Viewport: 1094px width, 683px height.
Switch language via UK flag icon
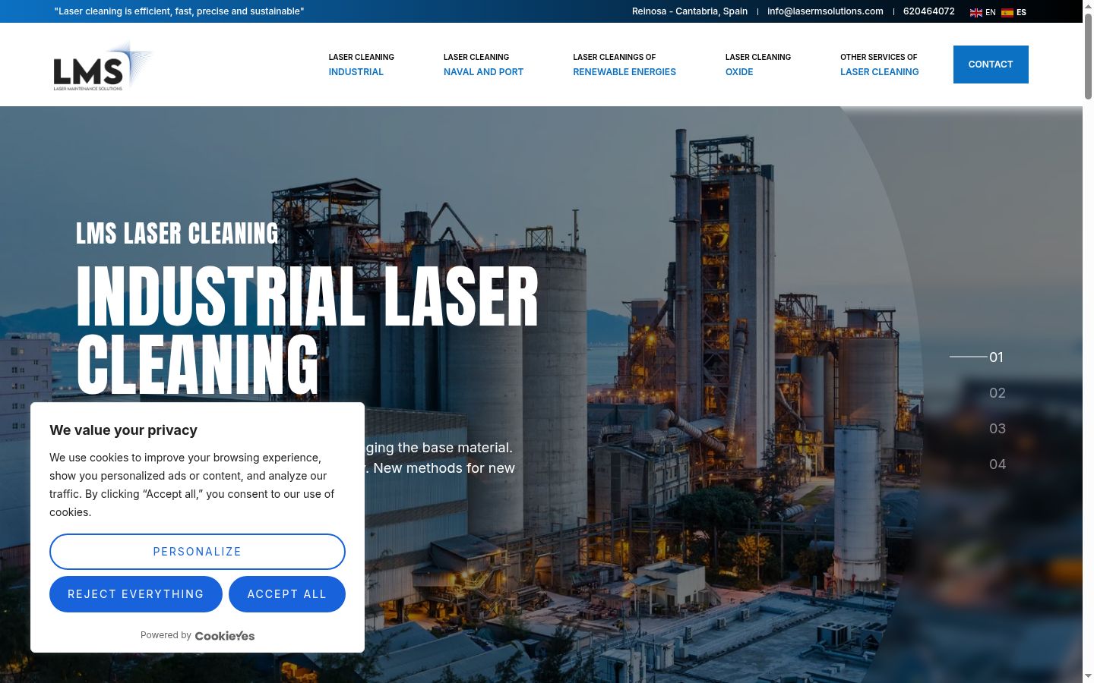click(976, 12)
